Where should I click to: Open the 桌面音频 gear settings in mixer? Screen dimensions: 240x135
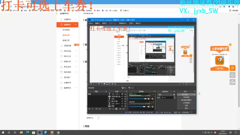pyautogui.click(x=152, y=107)
